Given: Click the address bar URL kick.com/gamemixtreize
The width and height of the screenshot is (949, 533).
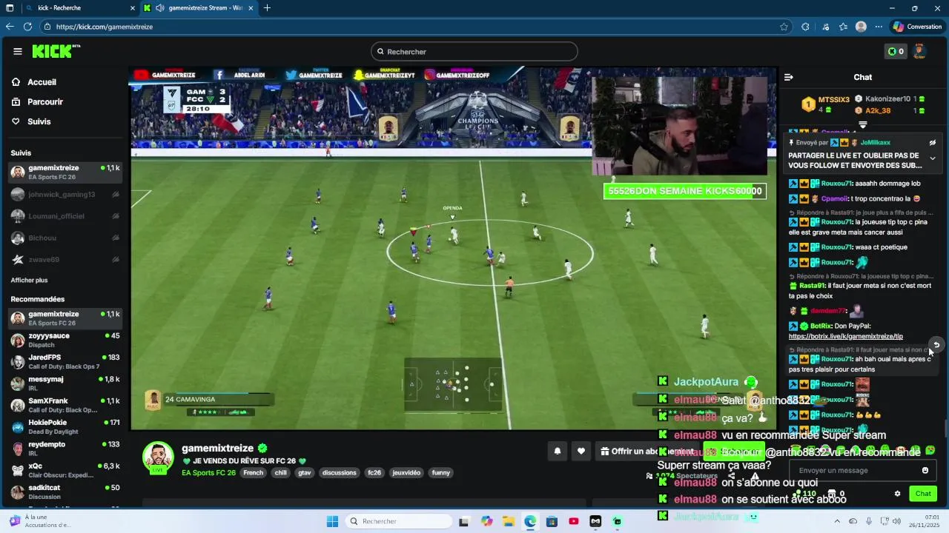Looking at the screenshot, I should click(105, 27).
